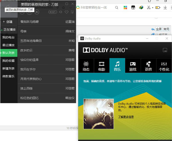The width and height of the screenshot is (172, 141).
Task: Click artist name 费翔
Action: (71, 50)
